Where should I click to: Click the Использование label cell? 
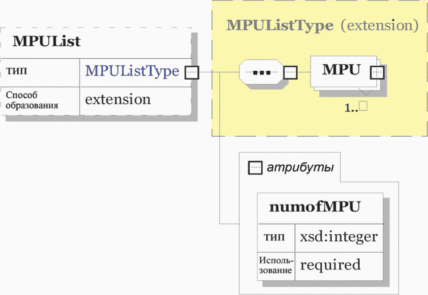276,265
